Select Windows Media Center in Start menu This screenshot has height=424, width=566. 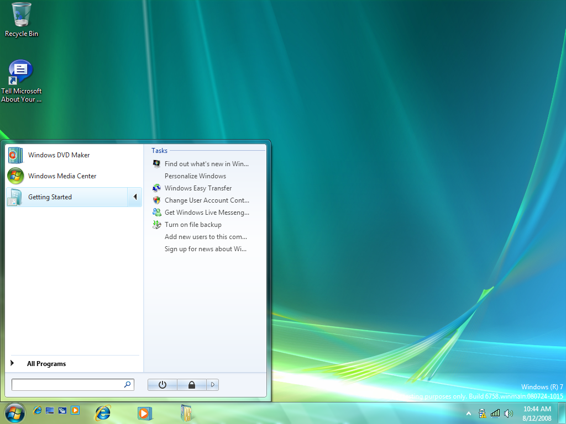pyautogui.click(x=62, y=176)
